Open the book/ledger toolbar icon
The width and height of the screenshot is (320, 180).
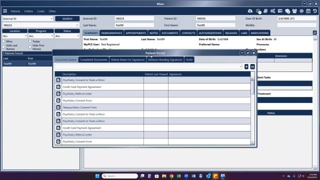[x=265, y=11]
